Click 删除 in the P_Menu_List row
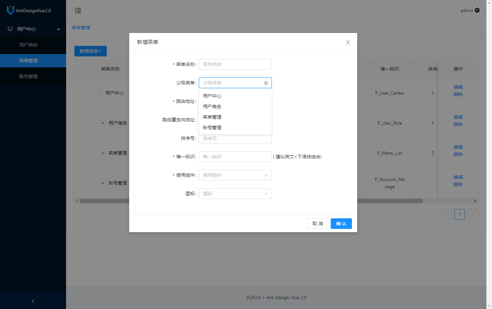The width and height of the screenshot is (492, 309). tap(458, 154)
